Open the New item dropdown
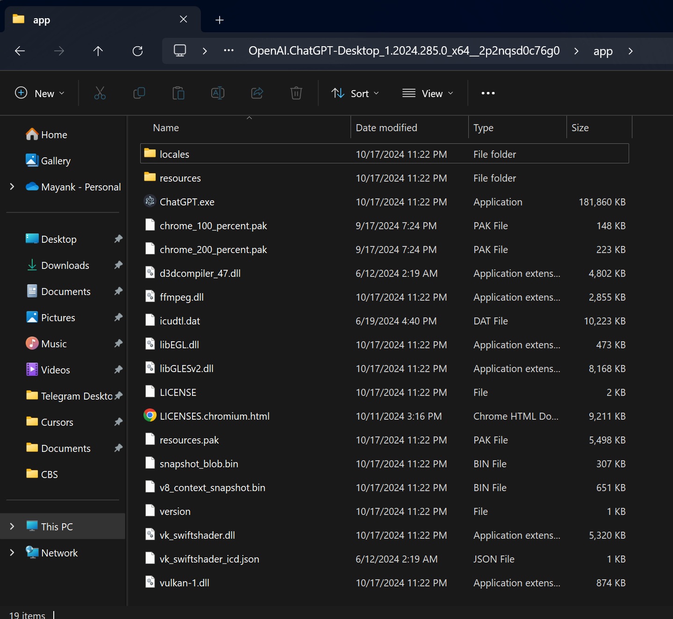Viewport: 673px width, 619px height. [x=39, y=93]
